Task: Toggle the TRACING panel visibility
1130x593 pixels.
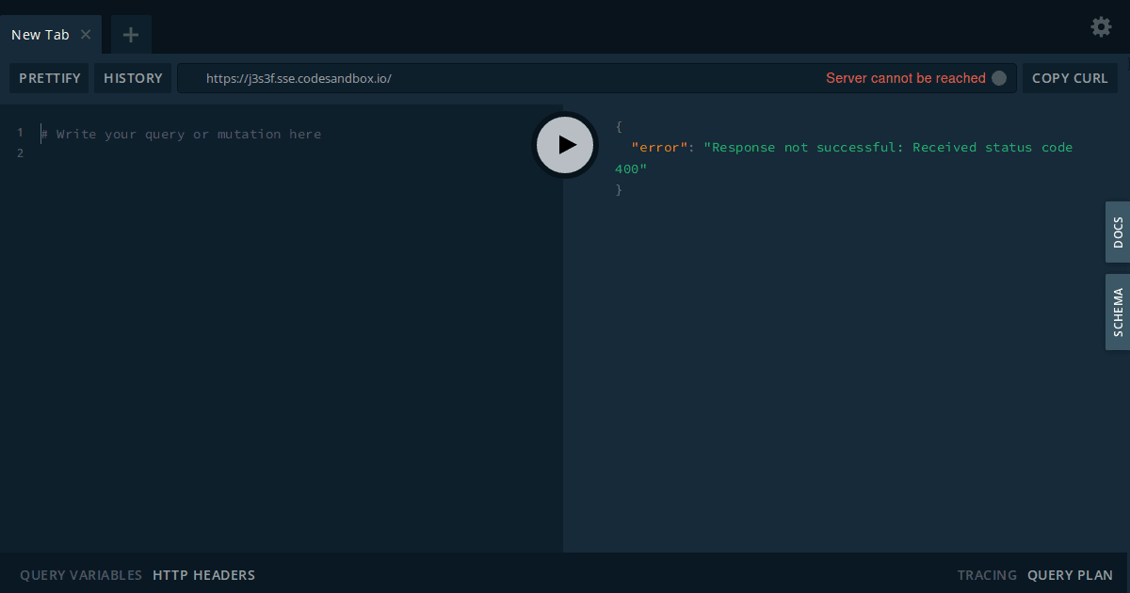Action: pos(987,574)
